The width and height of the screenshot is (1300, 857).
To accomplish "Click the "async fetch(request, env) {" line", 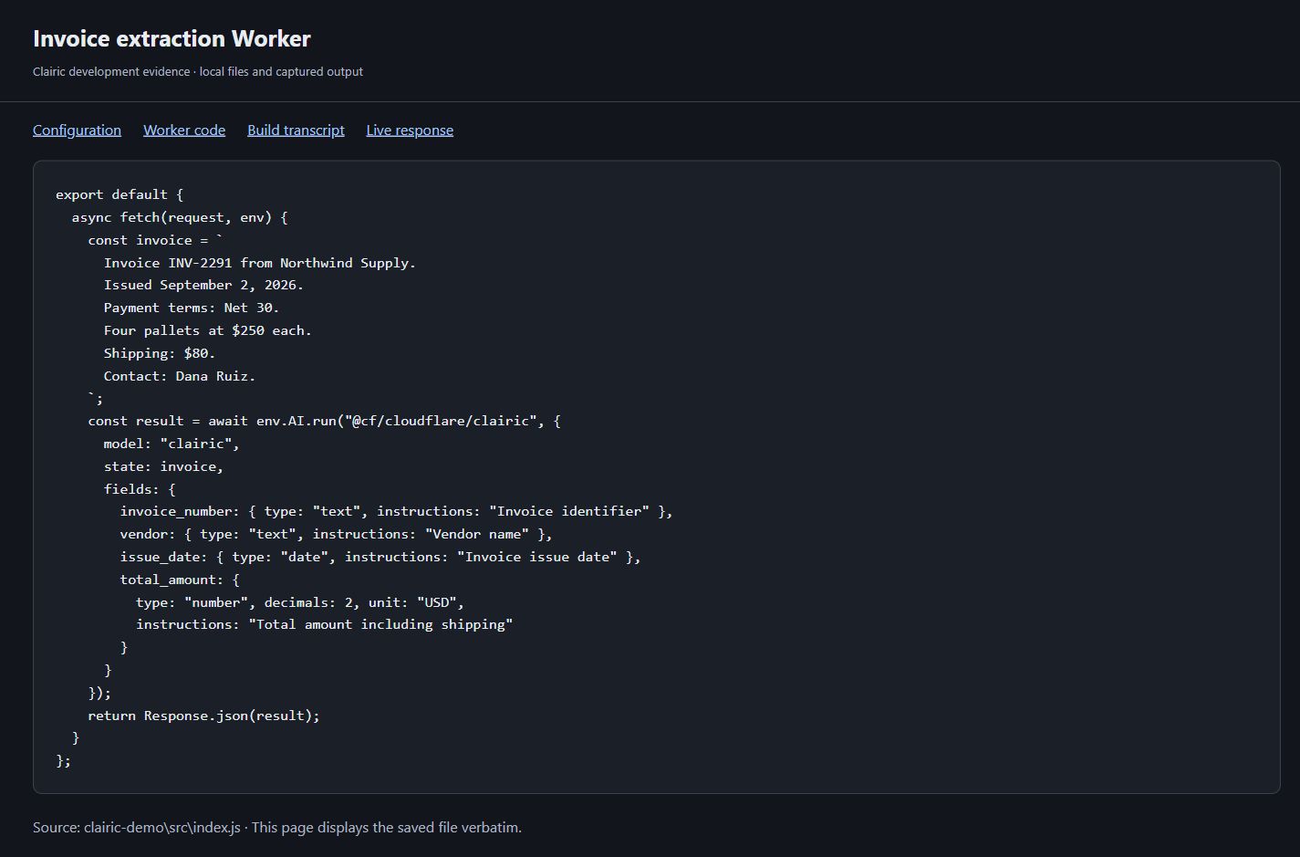I will [x=180, y=217].
